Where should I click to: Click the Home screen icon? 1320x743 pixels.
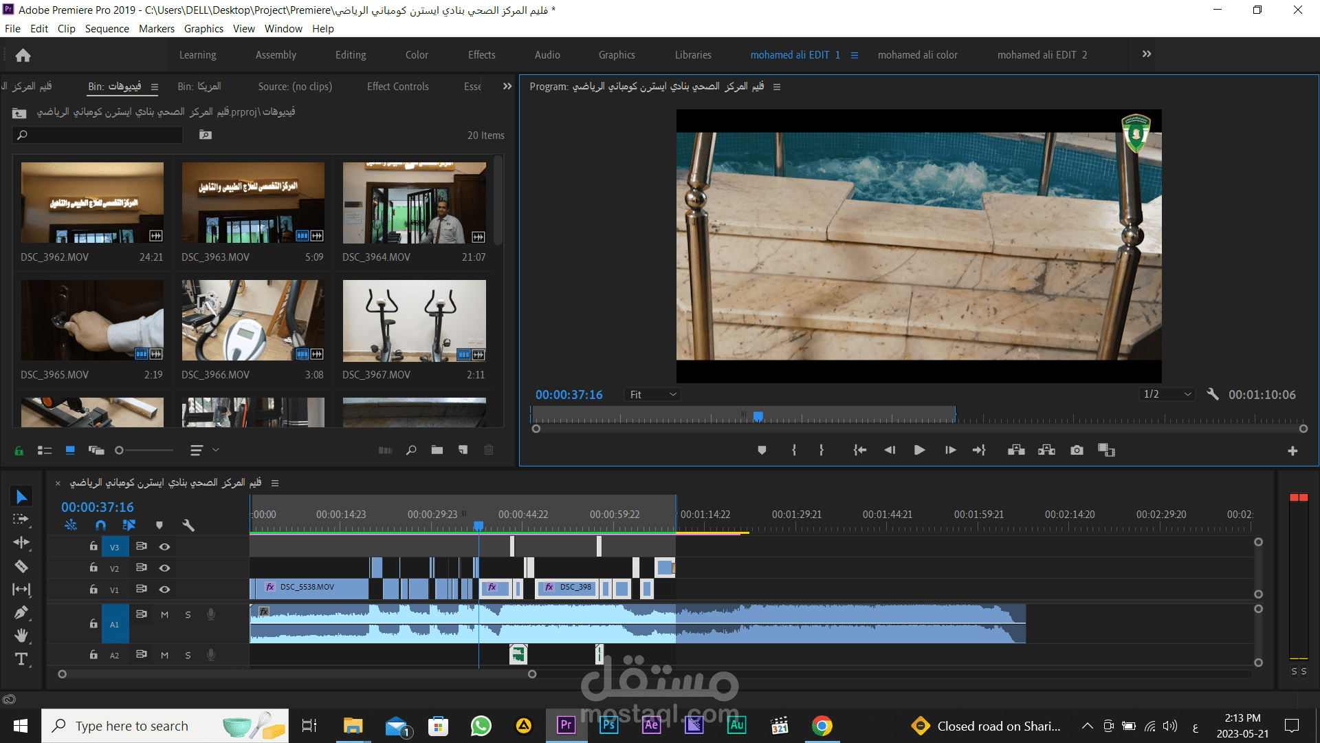[x=23, y=55]
